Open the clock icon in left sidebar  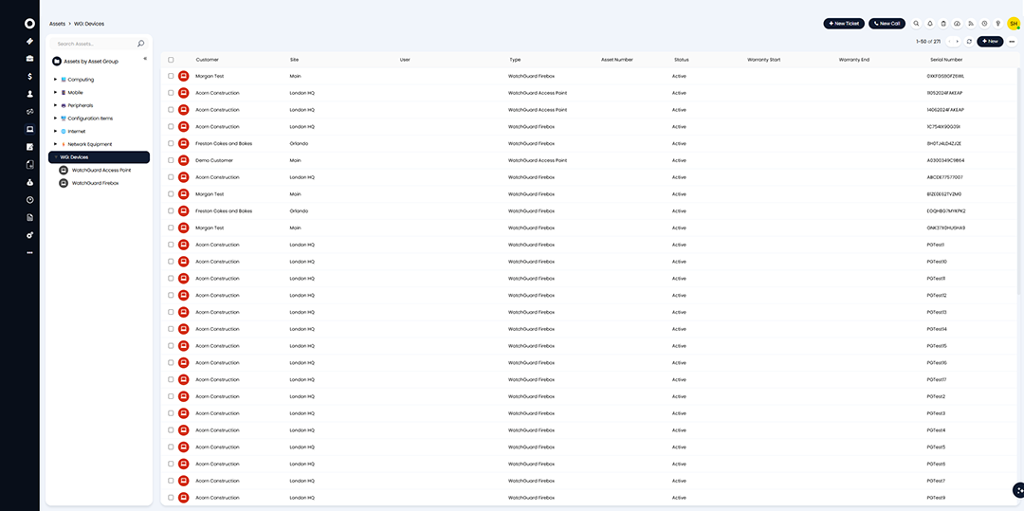pyautogui.click(x=29, y=200)
